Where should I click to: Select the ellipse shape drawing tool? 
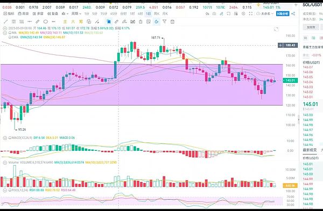46,22
